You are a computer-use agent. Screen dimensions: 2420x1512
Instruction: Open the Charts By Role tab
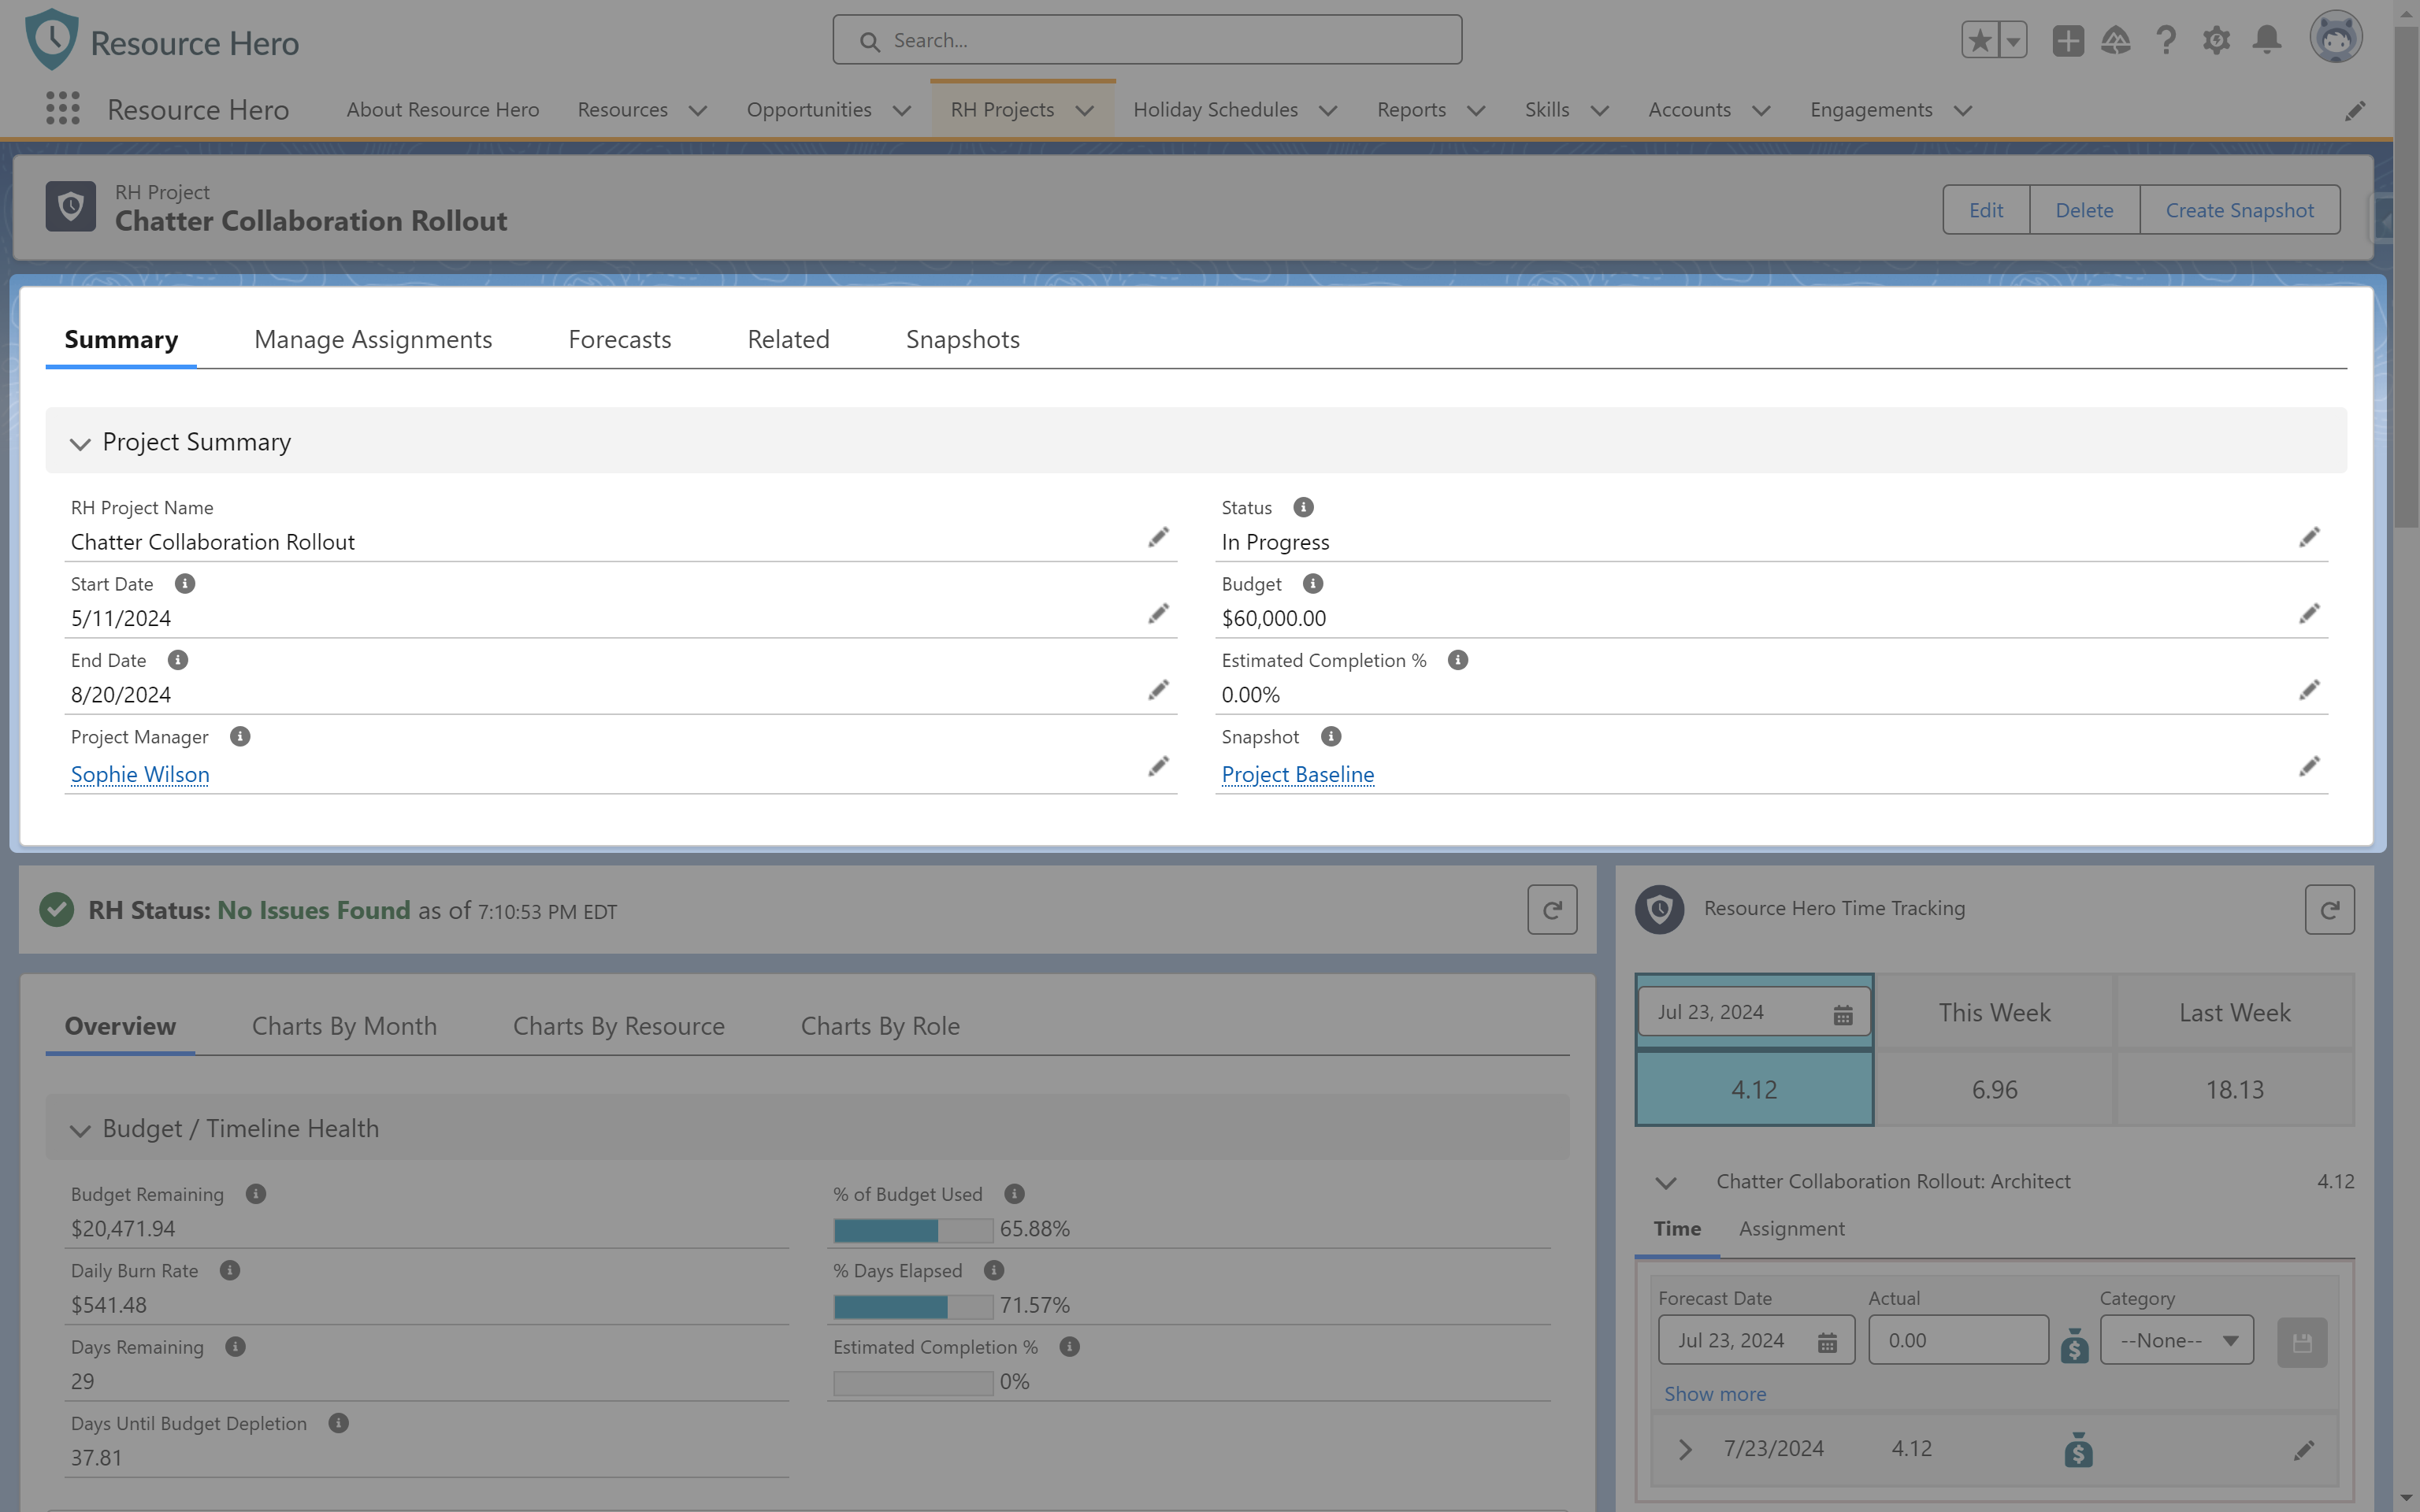880,1026
